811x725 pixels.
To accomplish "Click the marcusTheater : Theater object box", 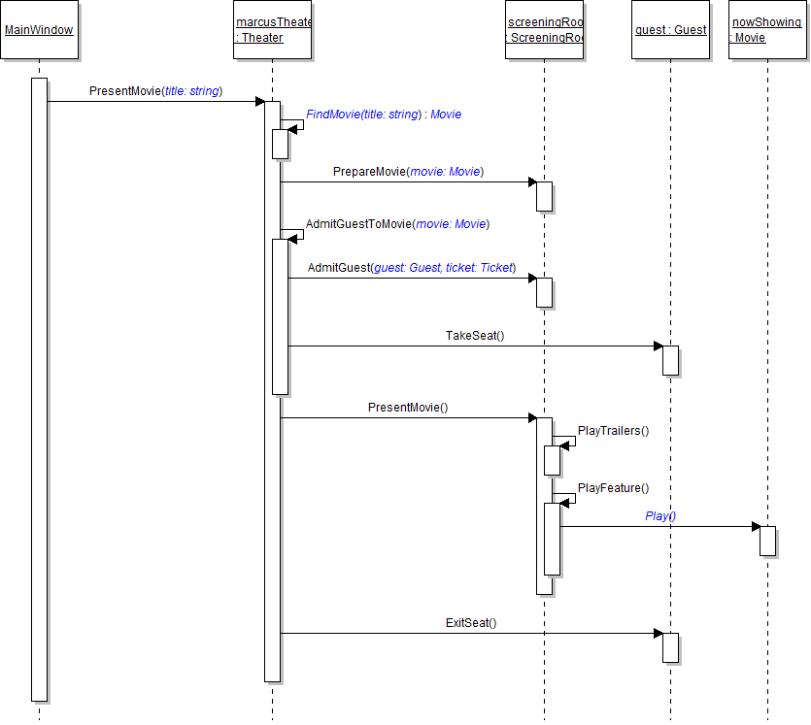I will 272,30.
